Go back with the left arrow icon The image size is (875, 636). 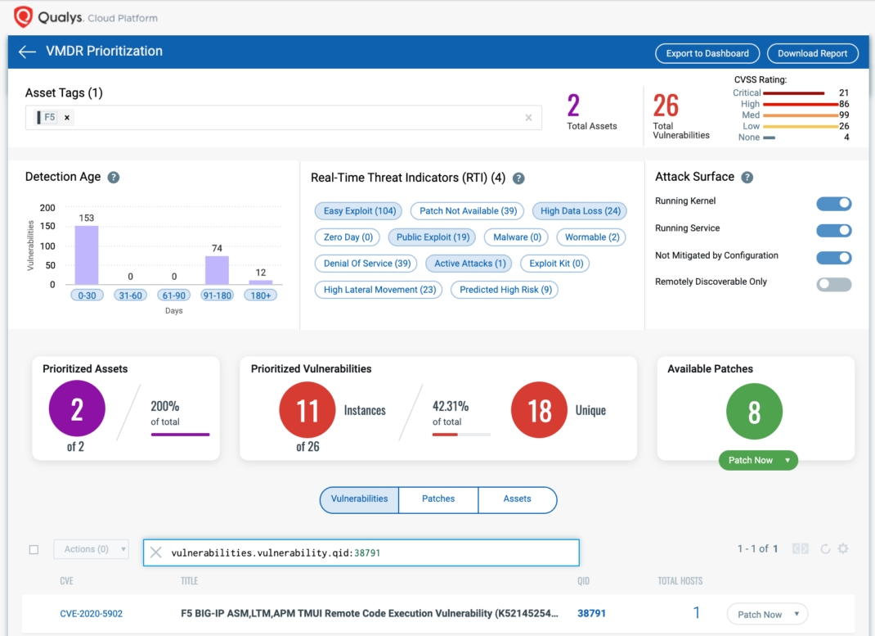pyautogui.click(x=27, y=52)
